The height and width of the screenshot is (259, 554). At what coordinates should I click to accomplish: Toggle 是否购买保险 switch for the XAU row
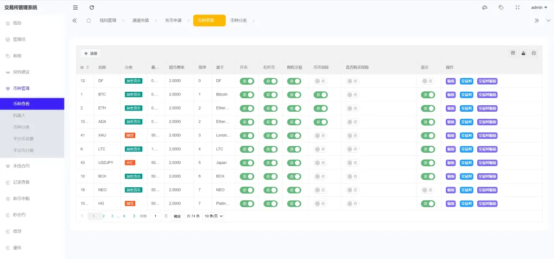tap(353, 135)
